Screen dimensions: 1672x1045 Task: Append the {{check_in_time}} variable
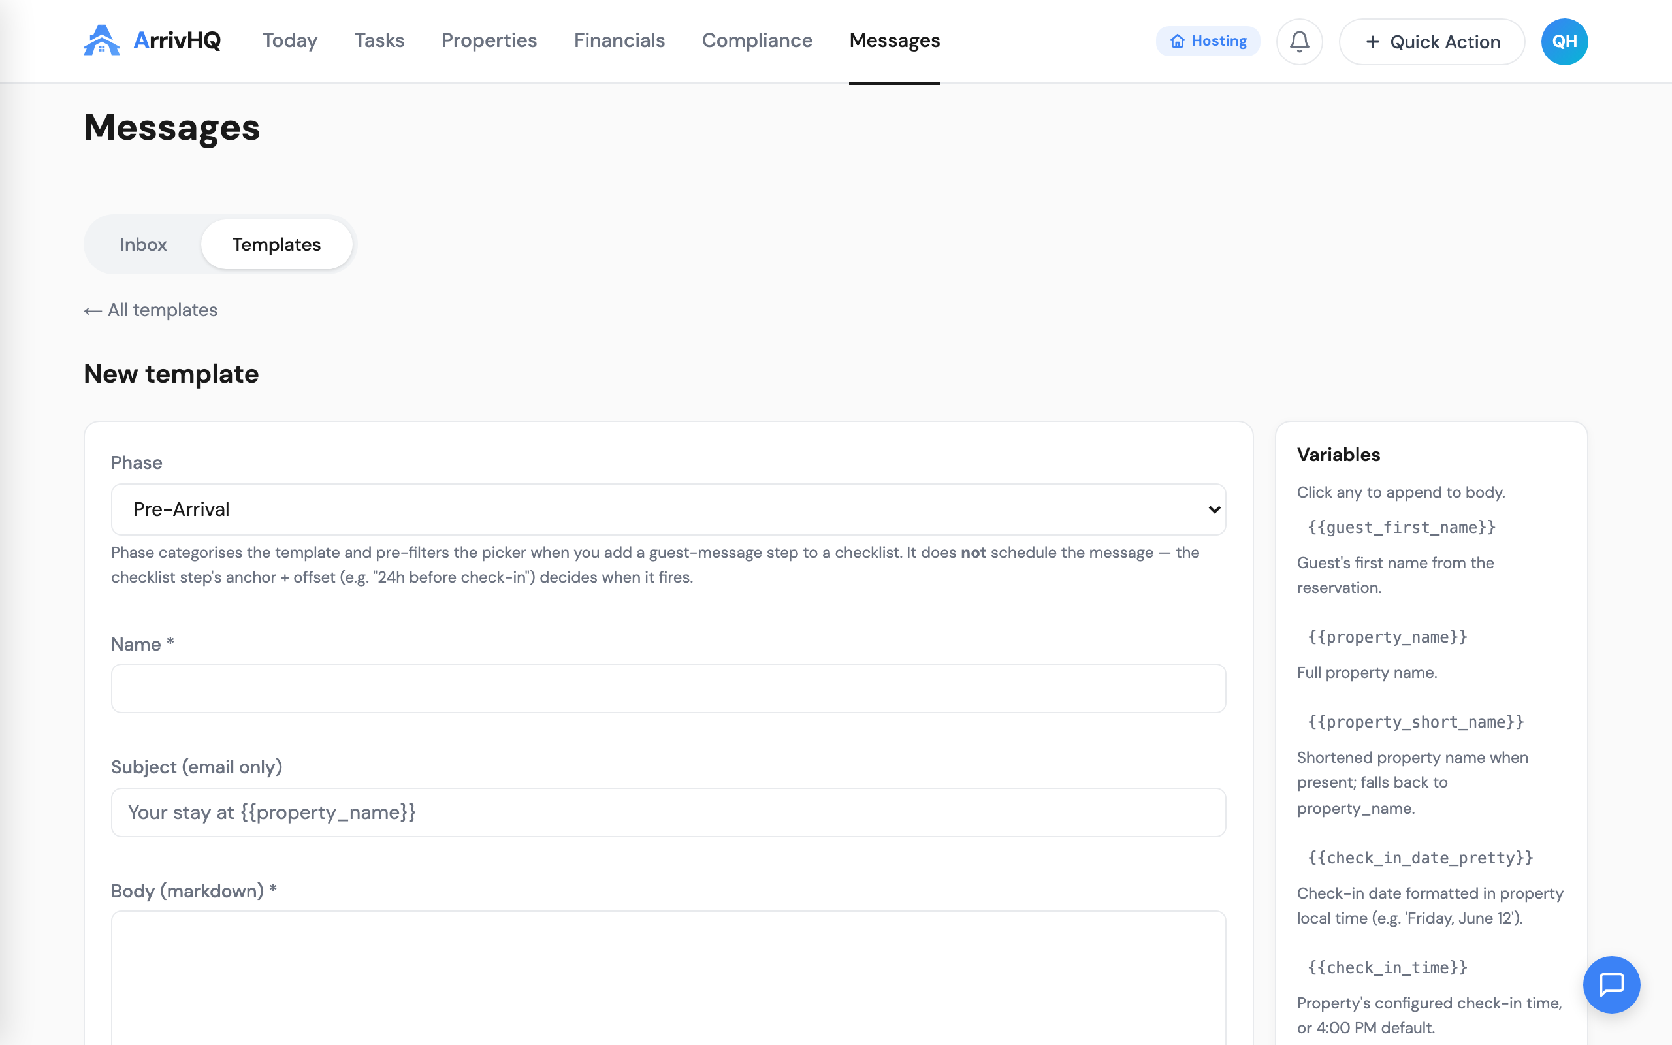click(x=1387, y=967)
